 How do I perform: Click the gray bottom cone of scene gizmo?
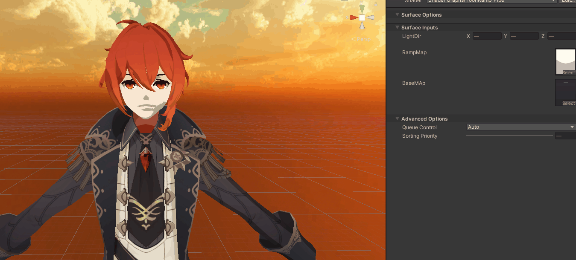362,26
